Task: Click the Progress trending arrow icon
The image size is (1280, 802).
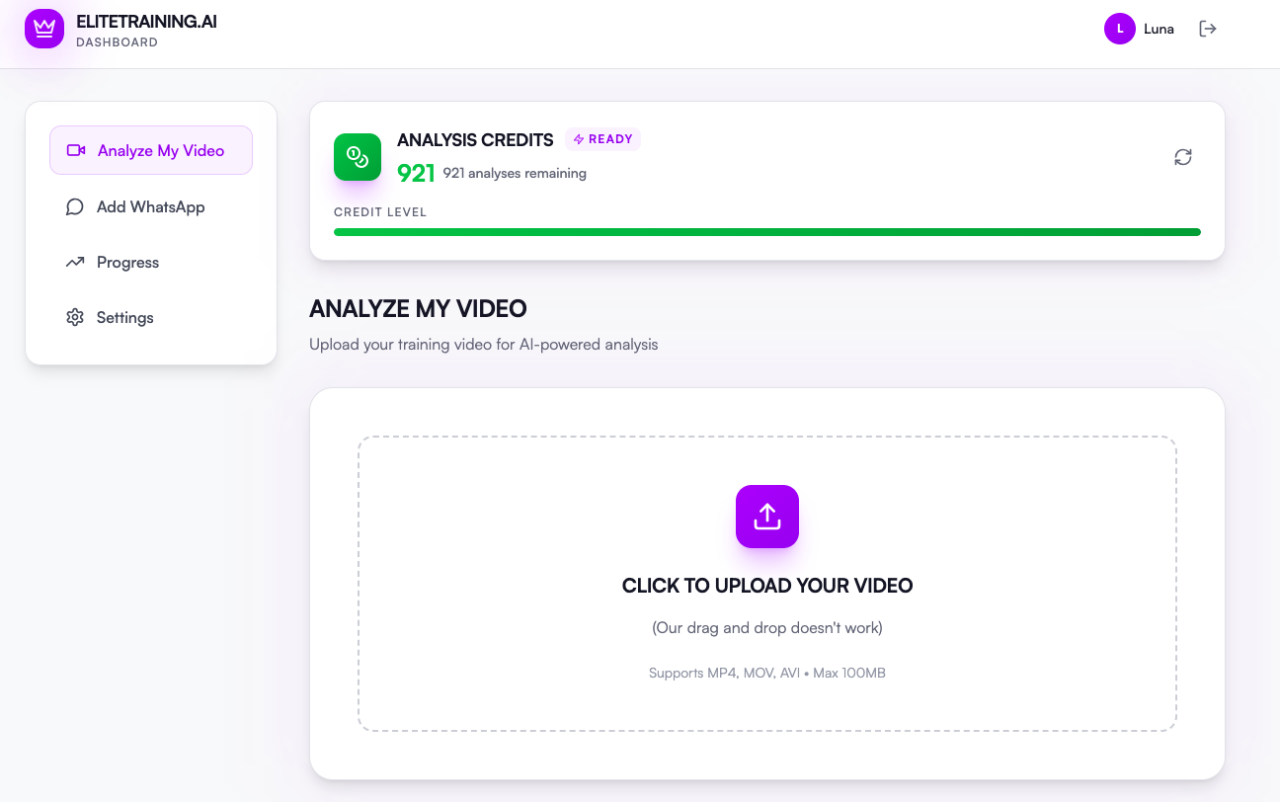Action: point(75,262)
